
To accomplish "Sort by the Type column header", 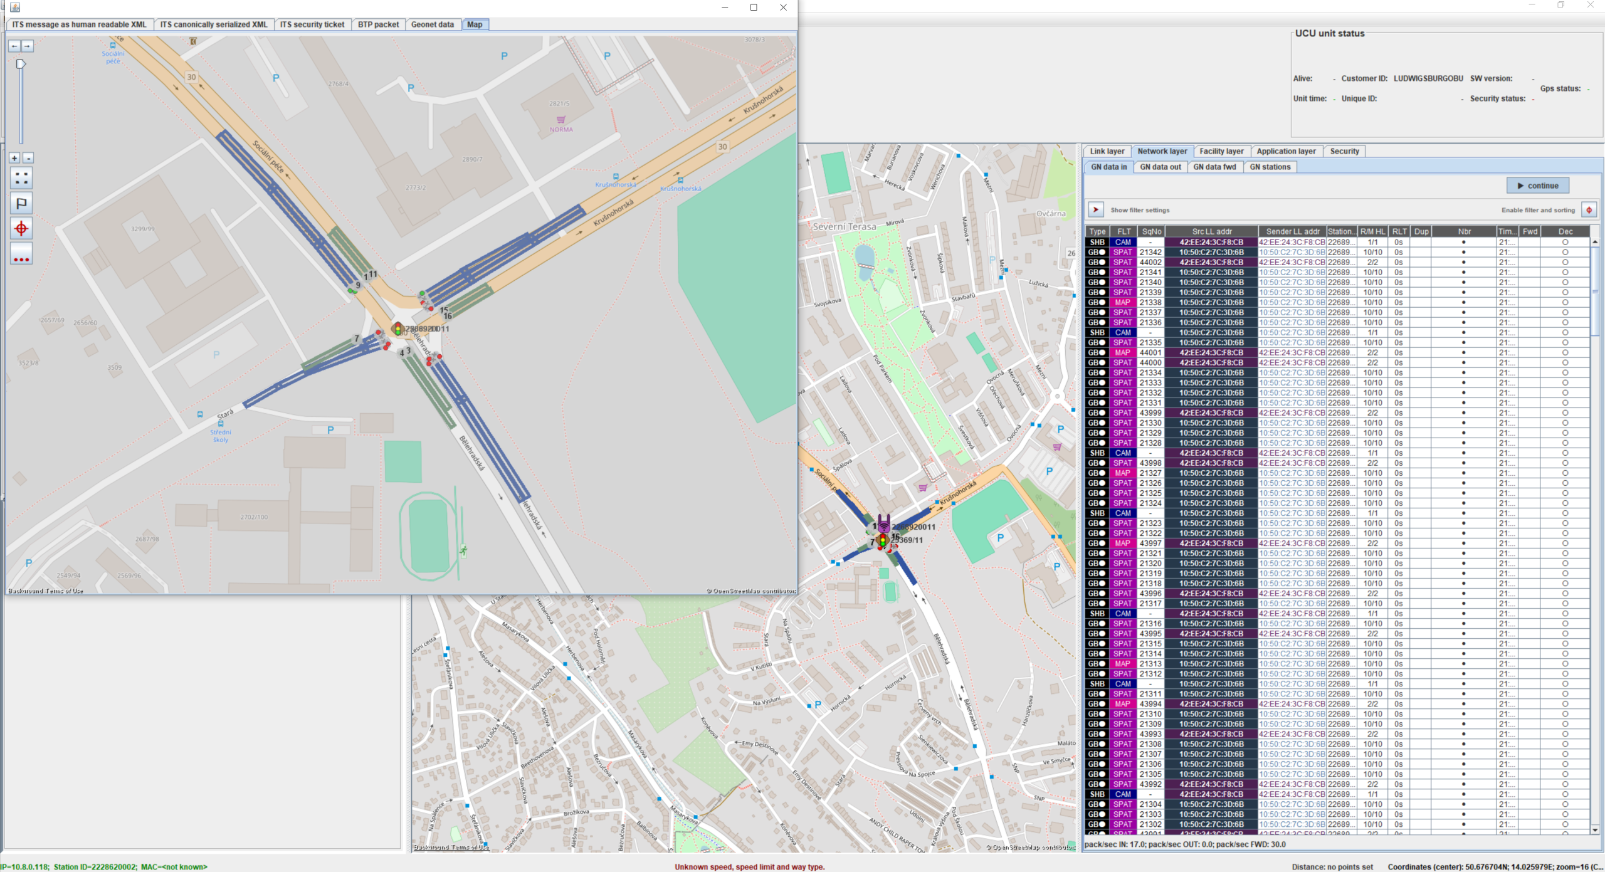I will click(x=1098, y=231).
